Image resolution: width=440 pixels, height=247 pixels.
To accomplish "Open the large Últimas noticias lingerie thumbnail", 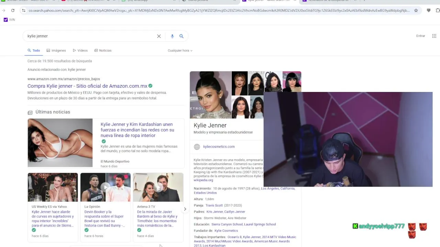I will coord(60,143).
